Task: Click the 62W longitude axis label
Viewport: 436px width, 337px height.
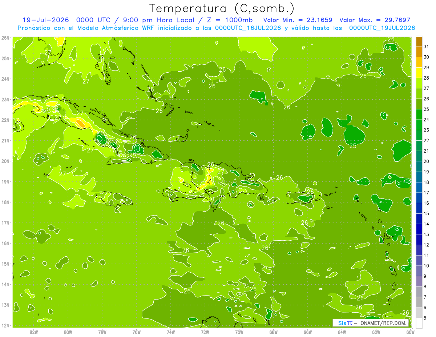Action: pos(376,332)
